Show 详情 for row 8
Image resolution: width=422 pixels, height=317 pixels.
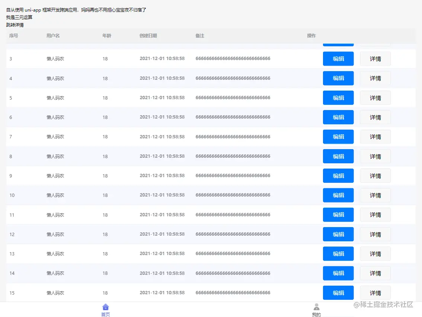coord(375,156)
